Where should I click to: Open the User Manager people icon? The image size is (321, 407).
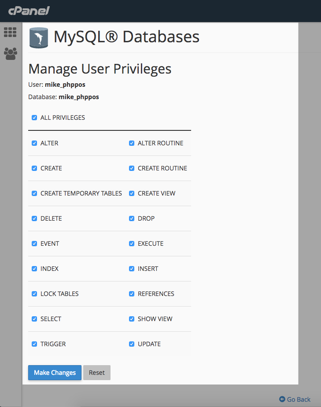10,53
